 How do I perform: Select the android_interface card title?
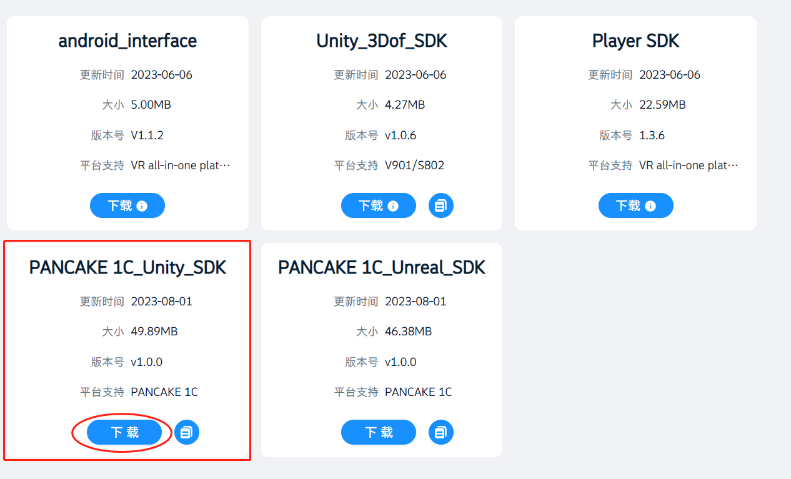tap(127, 41)
